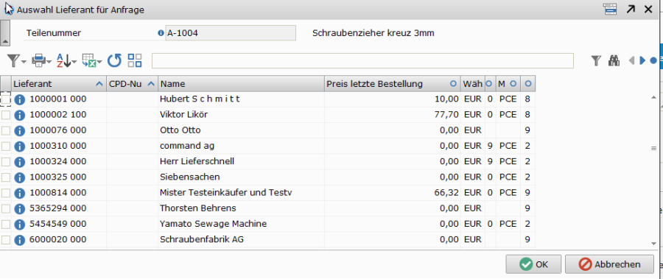Open info icon for supplier 1000324 000
The height and width of the screenshot is (279, 663).
19,162
